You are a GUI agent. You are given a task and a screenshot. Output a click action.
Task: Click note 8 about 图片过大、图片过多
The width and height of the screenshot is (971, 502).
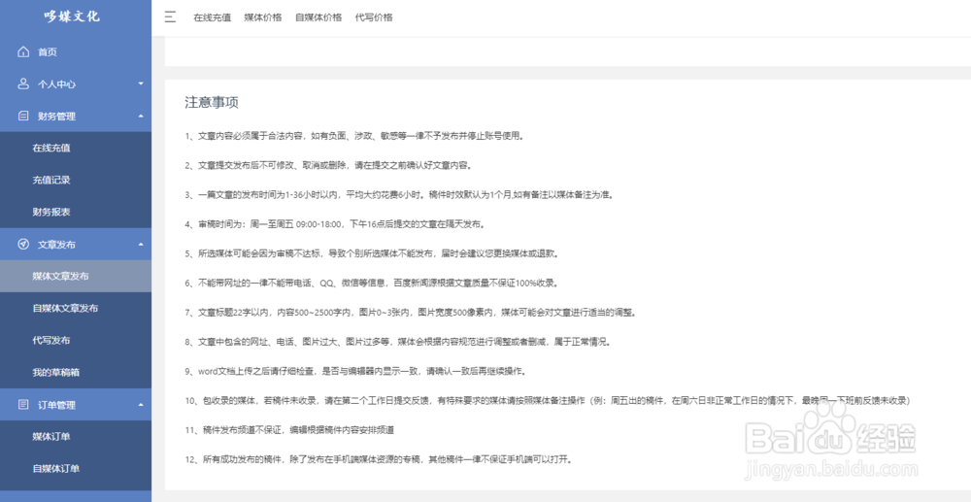[x=398, y=342]
